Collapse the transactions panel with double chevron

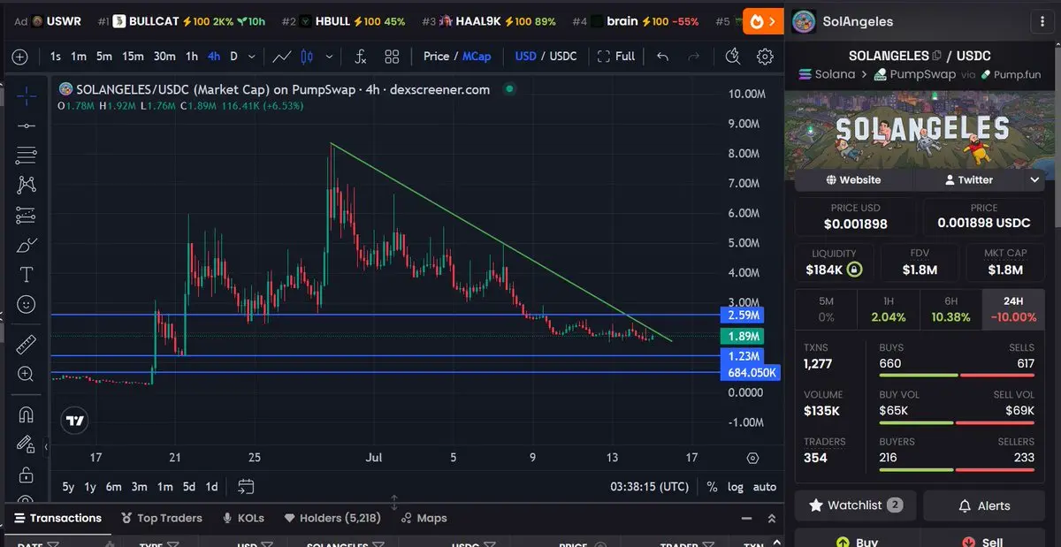[771, 519]
